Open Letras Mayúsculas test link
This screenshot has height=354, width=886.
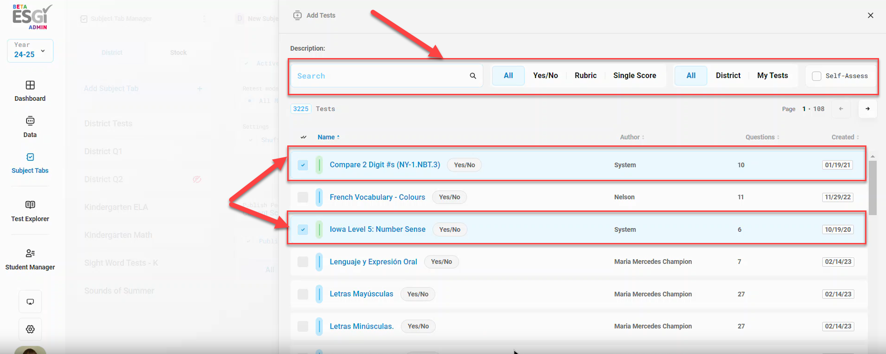coord(361,294)
